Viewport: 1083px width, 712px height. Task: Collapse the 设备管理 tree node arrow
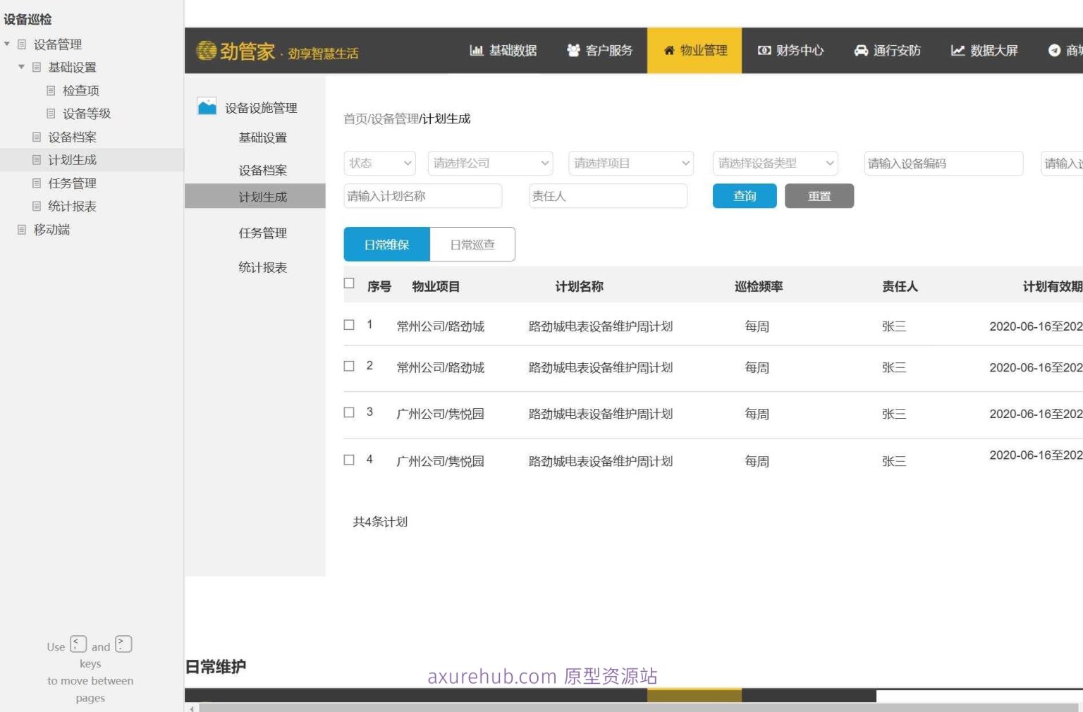[x=7, y=44]
